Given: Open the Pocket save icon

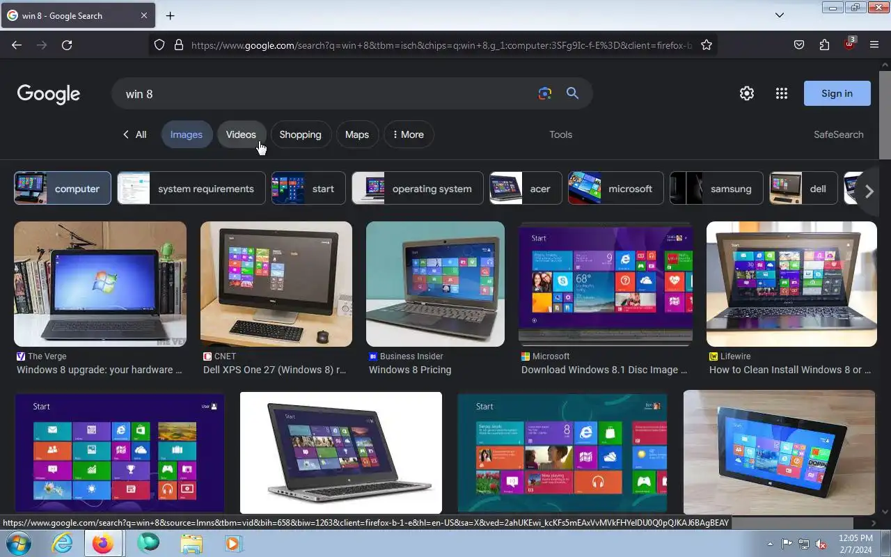Looking at the screenshot, I should [799, 45].
